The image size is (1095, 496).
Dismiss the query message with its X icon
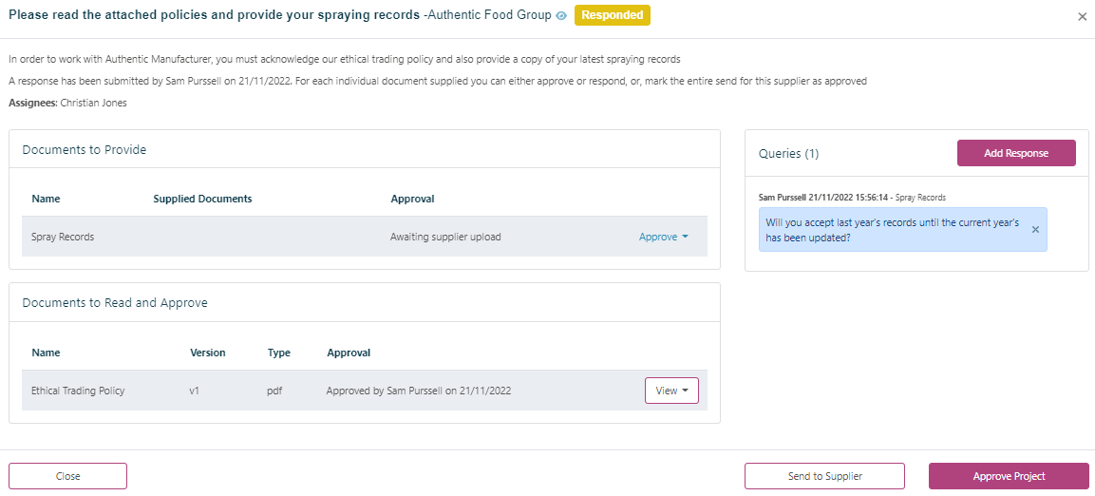tap(1035, 230)
